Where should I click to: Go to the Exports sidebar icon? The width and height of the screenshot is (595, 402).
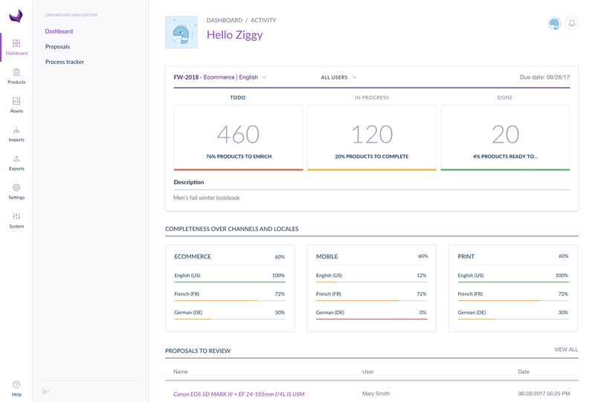(x=16, y=163)
